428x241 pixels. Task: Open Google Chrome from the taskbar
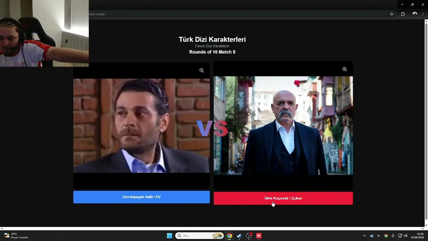point(229,236)
